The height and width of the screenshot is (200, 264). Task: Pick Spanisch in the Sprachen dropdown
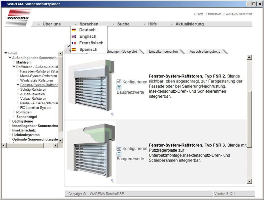[88, 50]
